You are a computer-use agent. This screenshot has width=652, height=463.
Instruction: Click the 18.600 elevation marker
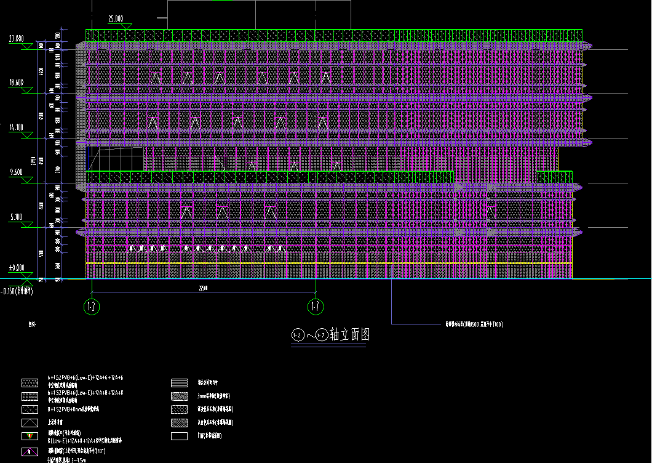point(27,90)
